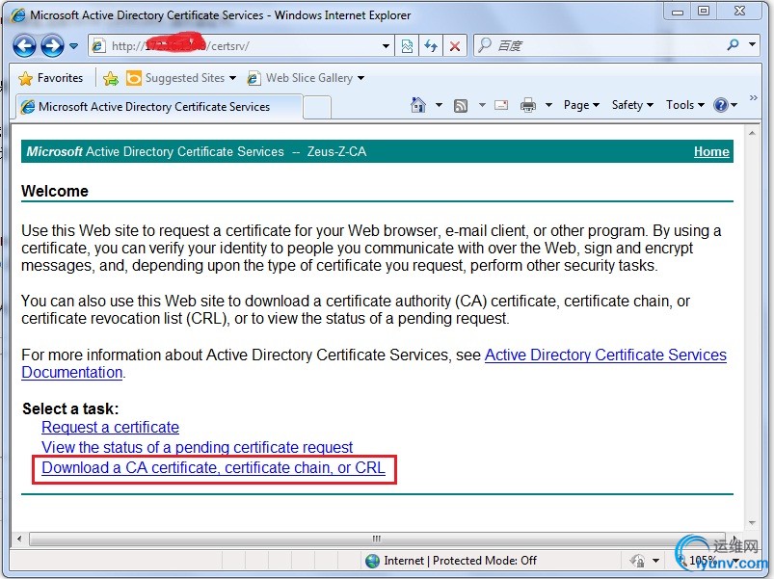774x579 pixels.
Task: Expand the address bar URL history dropdown
Action: click(x=386, y=46)
